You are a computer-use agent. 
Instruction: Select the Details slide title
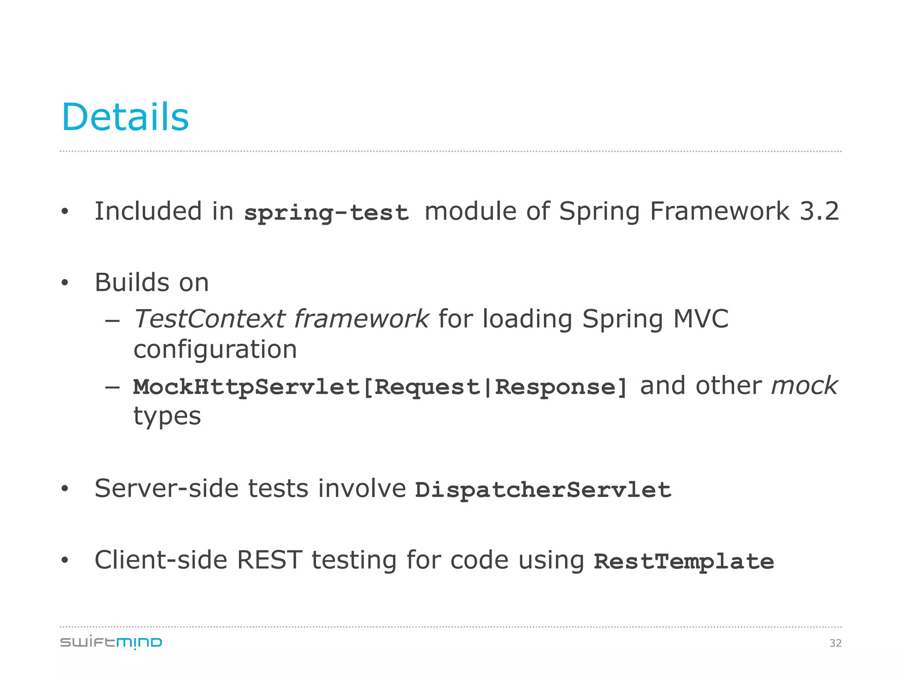pos(125,117)
